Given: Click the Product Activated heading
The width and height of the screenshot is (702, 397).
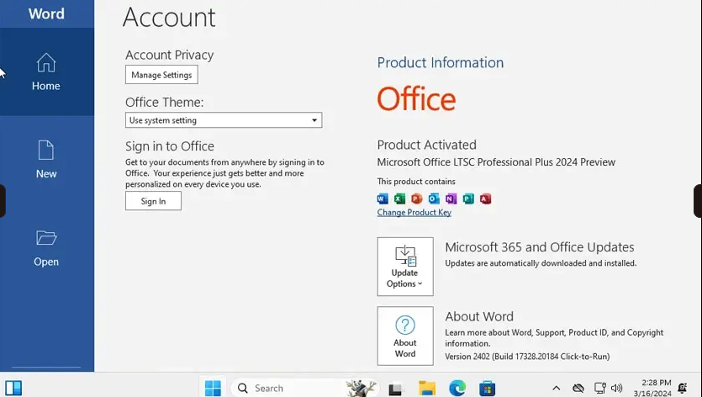Looking at the screenshot, I should (426, 145).
